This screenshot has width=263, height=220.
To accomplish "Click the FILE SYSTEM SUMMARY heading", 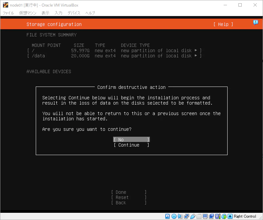I will click(x=51, y=35).
